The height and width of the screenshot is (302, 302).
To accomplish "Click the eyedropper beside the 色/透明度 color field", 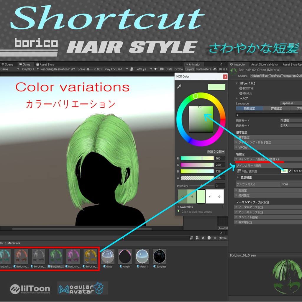I will (x=290, y=171).
